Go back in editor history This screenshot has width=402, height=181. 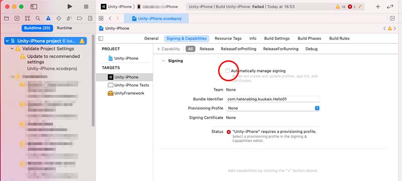(110, 18)
